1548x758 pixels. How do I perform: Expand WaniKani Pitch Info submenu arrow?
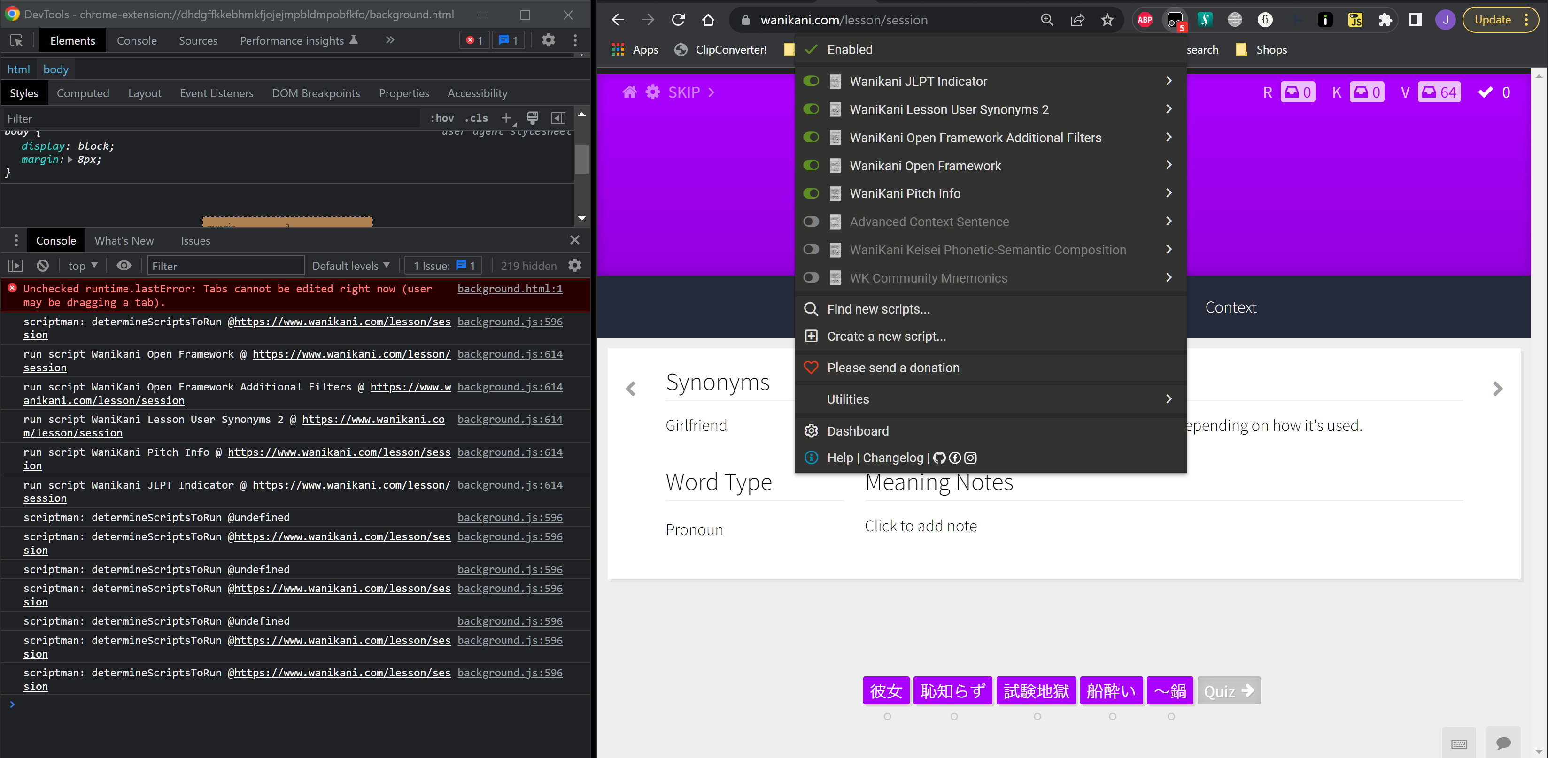click(1169, 193)
